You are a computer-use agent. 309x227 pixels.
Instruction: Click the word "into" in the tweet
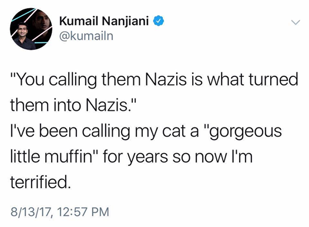68,105
